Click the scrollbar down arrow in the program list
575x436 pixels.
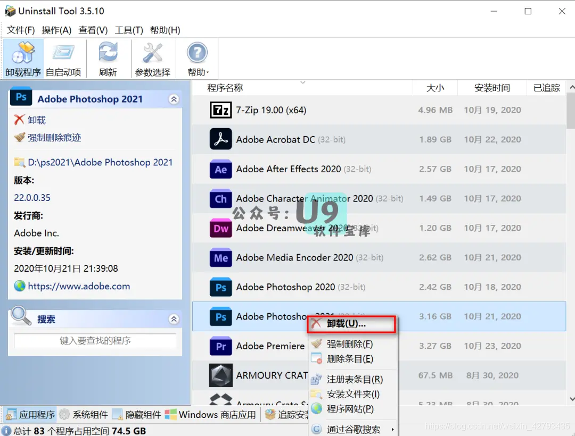571,399
